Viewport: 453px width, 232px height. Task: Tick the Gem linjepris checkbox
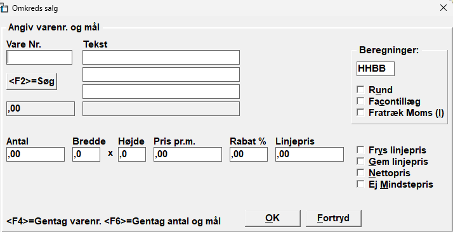pyautogui.click(x=360, y=161)
